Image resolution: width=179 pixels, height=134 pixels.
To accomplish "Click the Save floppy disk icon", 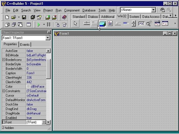I will [24, 17].
